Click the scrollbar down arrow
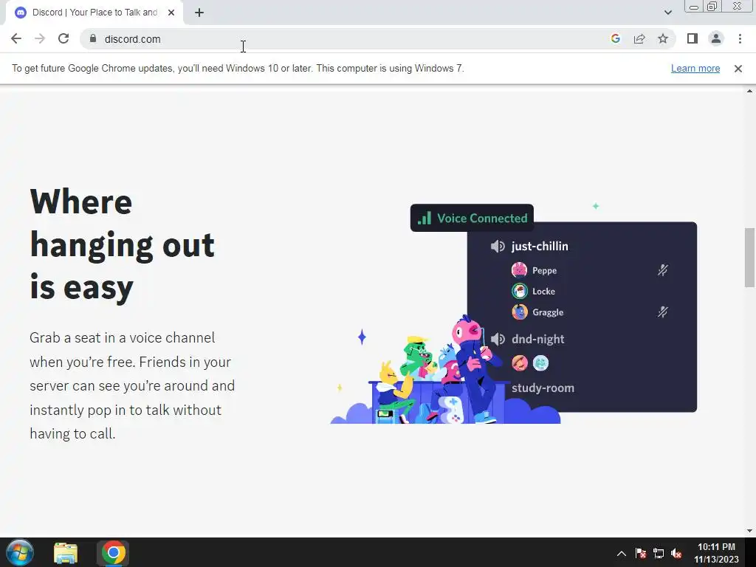 tap(749, 532)
